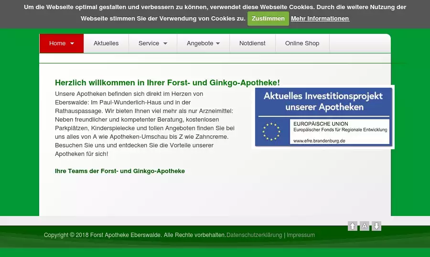
Task: Increase font size with the up arrow icon
Action: point(353,226)
